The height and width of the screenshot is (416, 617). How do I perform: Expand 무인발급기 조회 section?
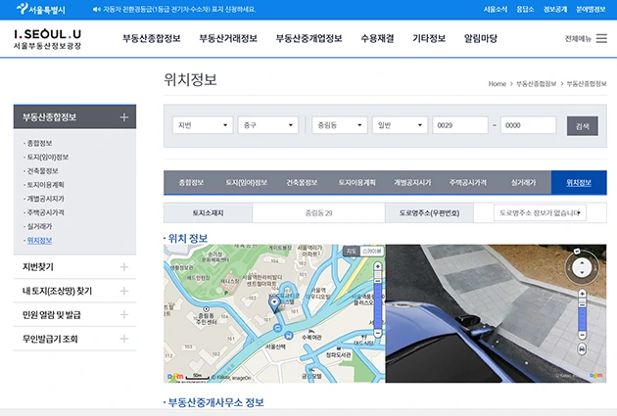(x=74, y=339)
